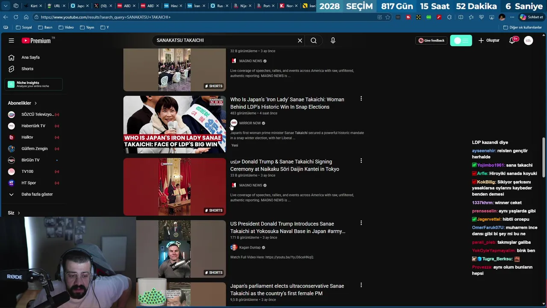Open the Kagan Dunlap channel name
This screenshot has height=308, width=547.
pyautogui.click(x=250, y=247)
